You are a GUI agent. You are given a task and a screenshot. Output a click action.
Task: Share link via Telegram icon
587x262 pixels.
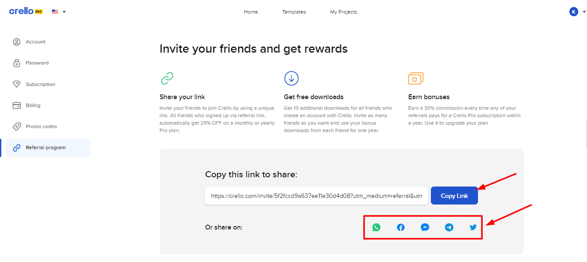[x=449, y=227]
